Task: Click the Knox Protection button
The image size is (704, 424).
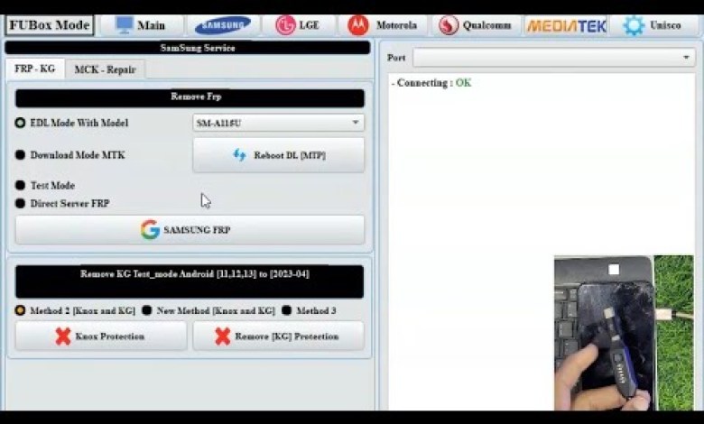Action: coord(101,336)
